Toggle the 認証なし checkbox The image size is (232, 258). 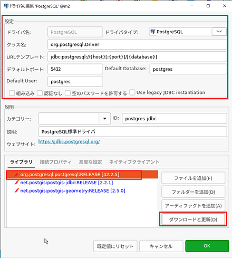(40, 93)
